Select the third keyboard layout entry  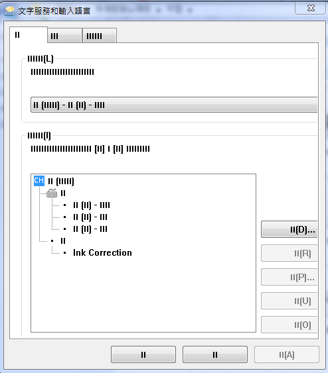click(x=90, y=229)
